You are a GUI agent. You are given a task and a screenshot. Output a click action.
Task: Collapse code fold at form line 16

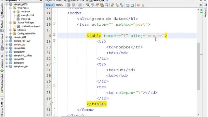54,23
